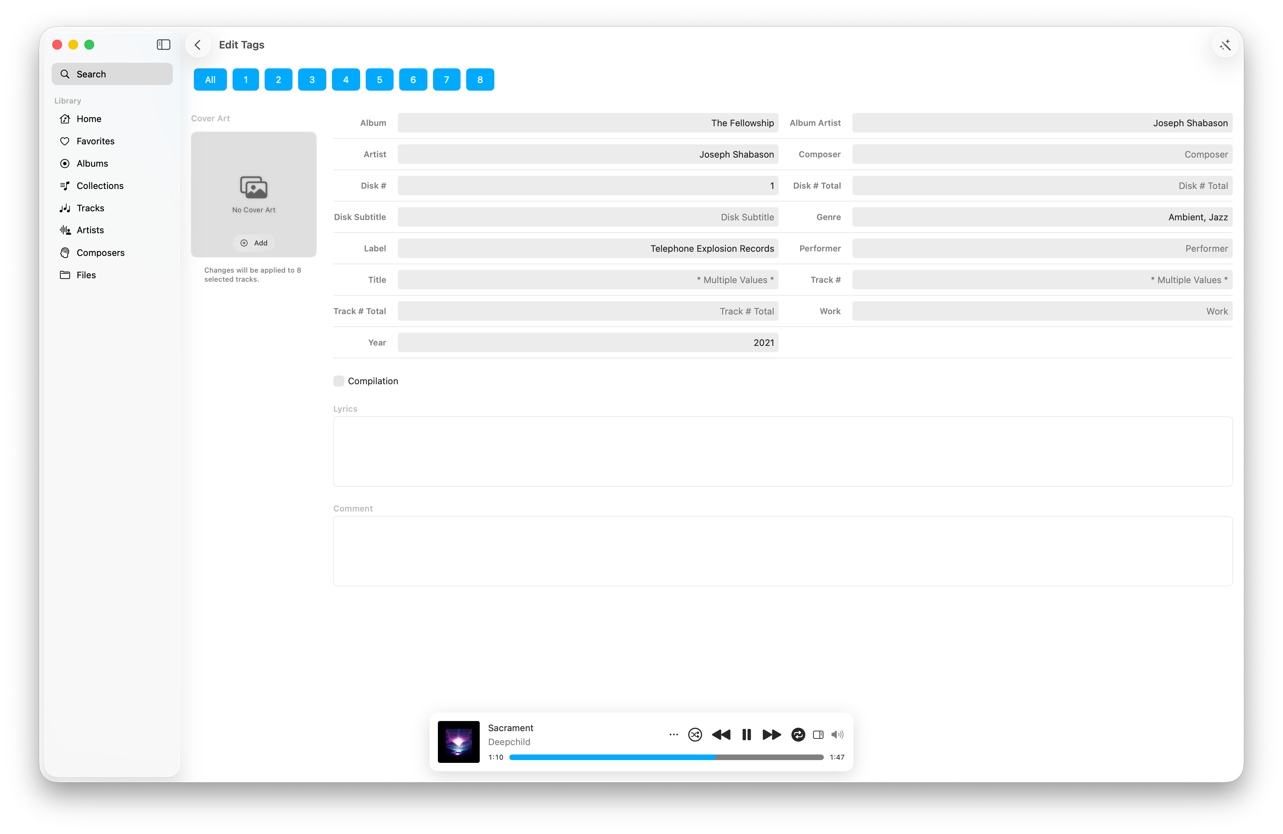Go back from Edit Tags view
Viewport: 1283px width, 834px height.
(x=197, y=45)
